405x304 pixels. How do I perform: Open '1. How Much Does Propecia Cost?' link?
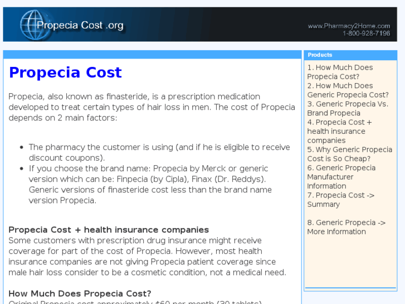tap(340, 72)
